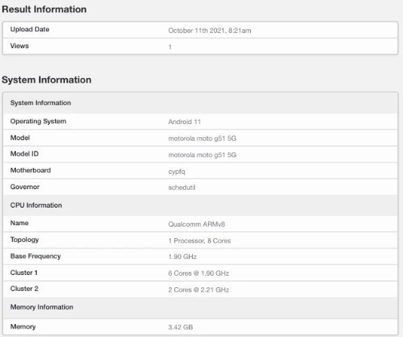The image size is (403, 337).
Task: Click the Result Information heading
Action: click(x=44, y=9)
